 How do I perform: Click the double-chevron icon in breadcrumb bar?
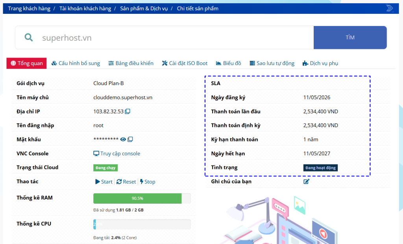tap(390, 8)
